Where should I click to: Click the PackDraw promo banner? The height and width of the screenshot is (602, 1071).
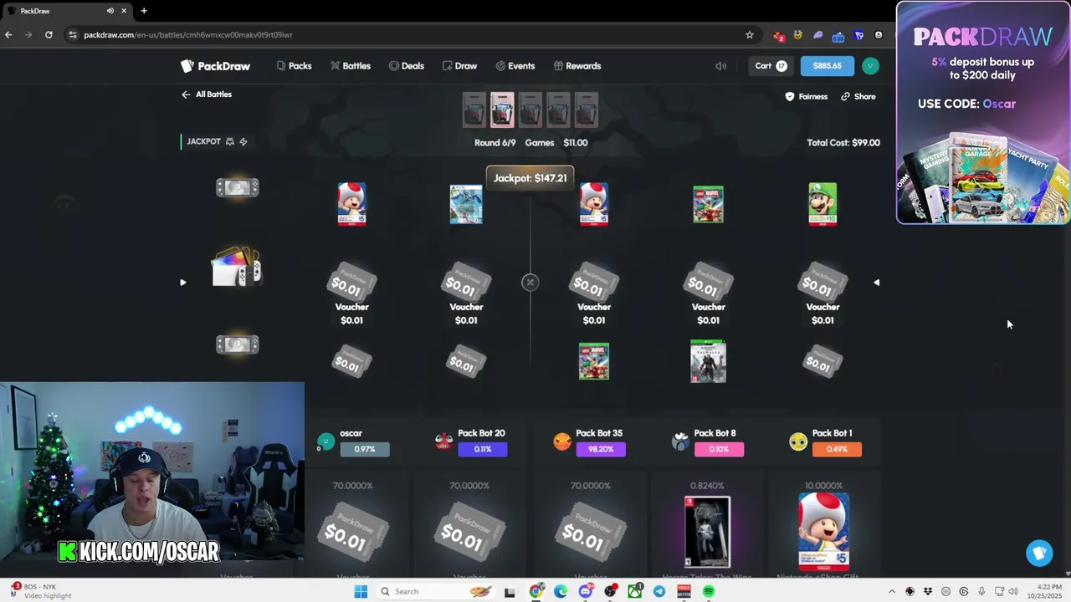[982, 113]
